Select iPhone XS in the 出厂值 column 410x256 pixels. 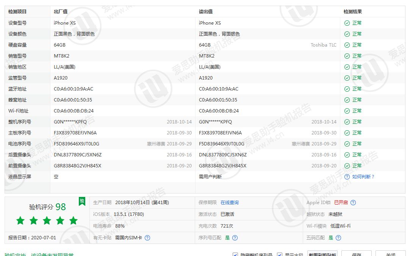click(x=64, y=23)
